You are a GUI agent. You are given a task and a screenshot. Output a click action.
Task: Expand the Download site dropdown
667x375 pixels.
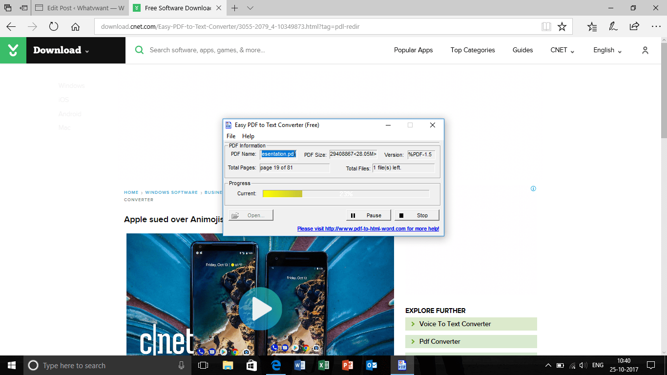click(x=87, y=51)
